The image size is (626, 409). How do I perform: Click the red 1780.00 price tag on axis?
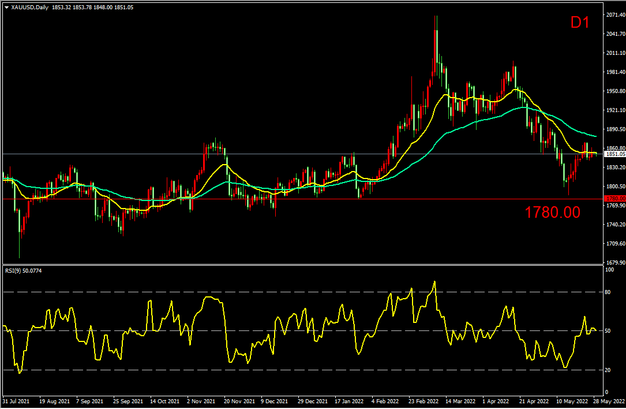pos(615,199)
